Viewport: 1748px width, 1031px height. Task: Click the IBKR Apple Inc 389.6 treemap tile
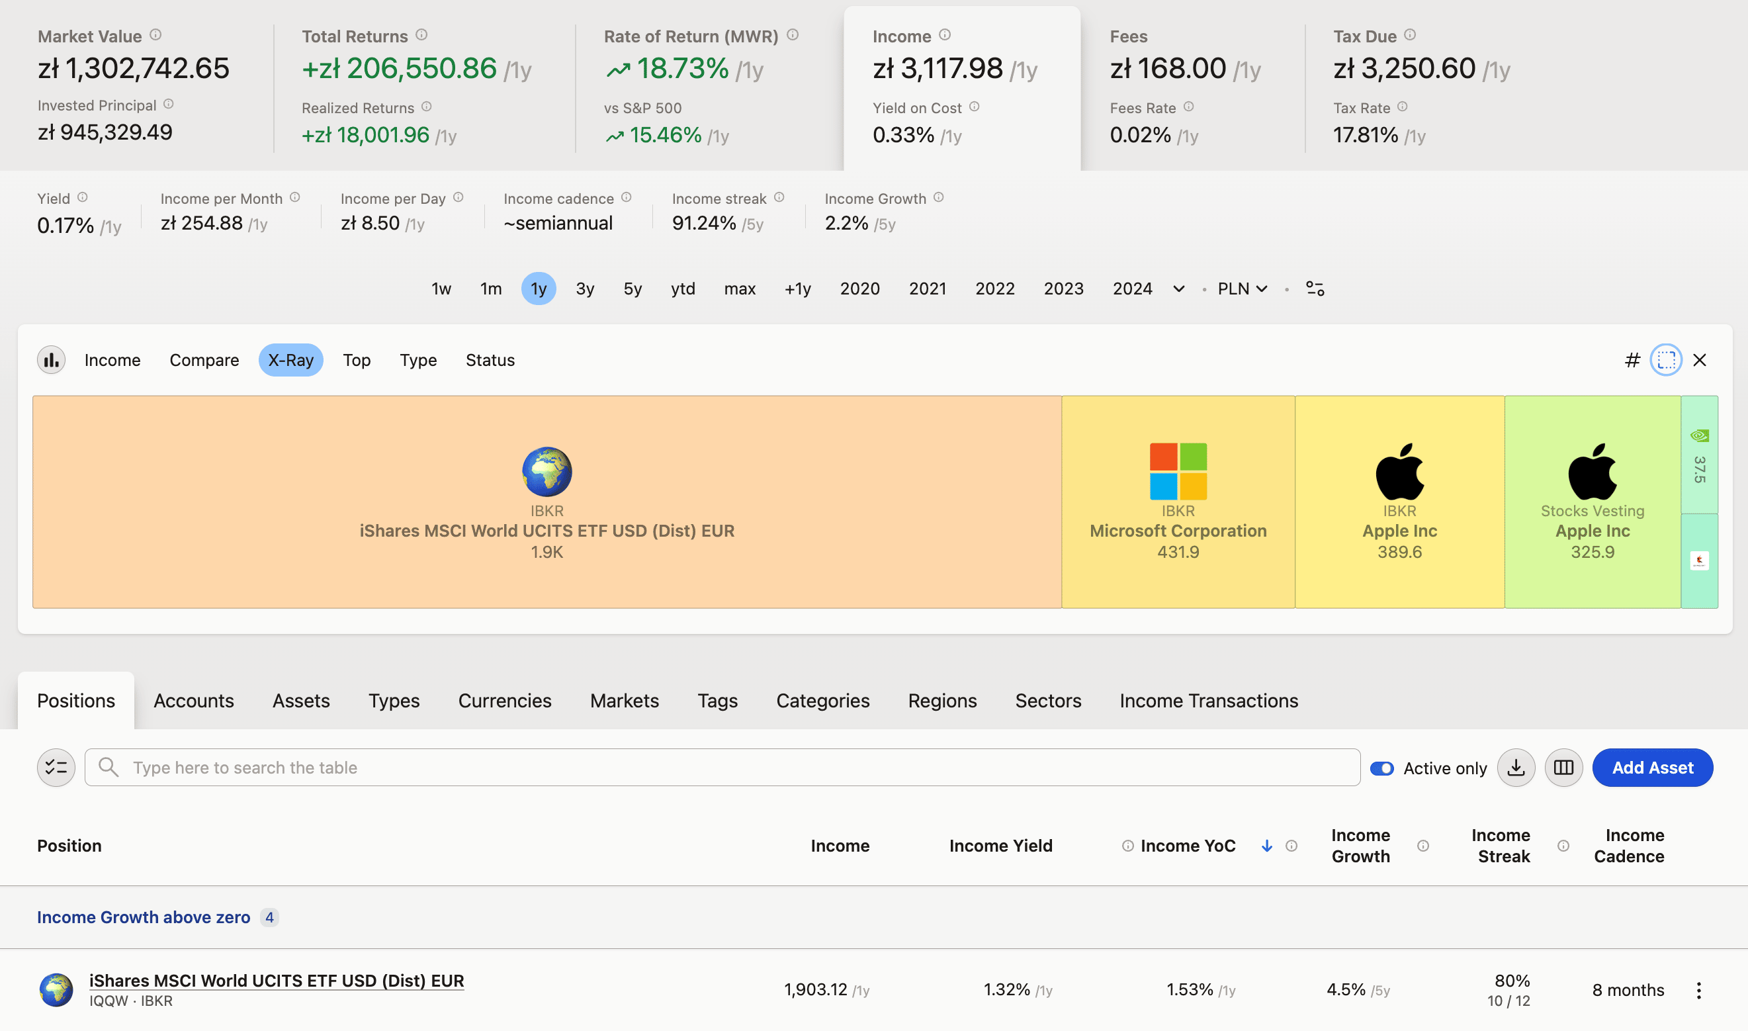[1399, 502]
